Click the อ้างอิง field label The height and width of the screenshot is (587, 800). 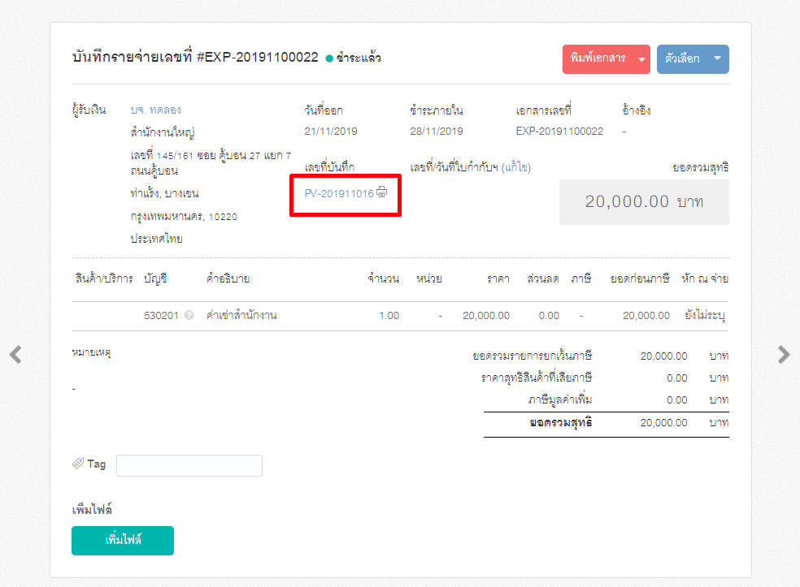pyautogui.click(x=637, y=110)
